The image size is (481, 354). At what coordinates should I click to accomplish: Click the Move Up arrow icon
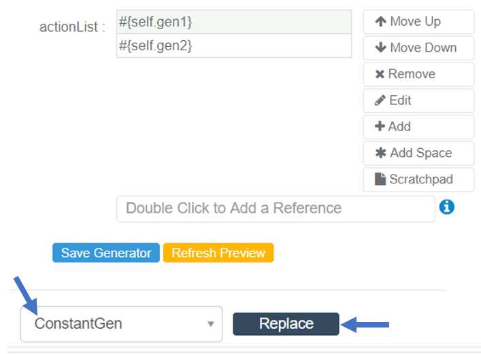point(380,22)
